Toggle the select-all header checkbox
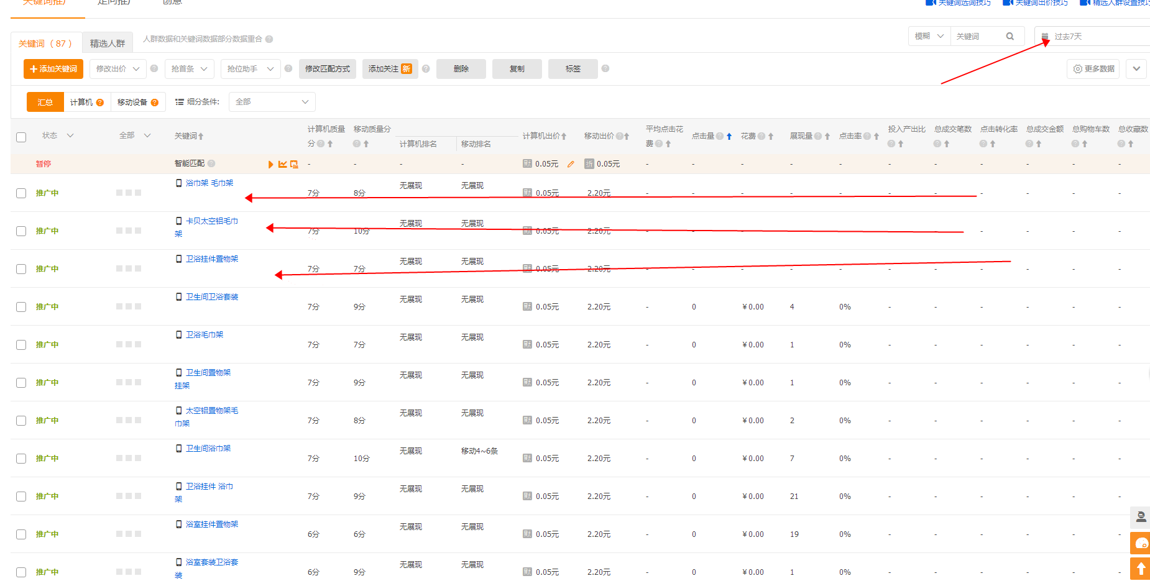This screenshot has width=1150, height=586. click(x=21, y=137)
